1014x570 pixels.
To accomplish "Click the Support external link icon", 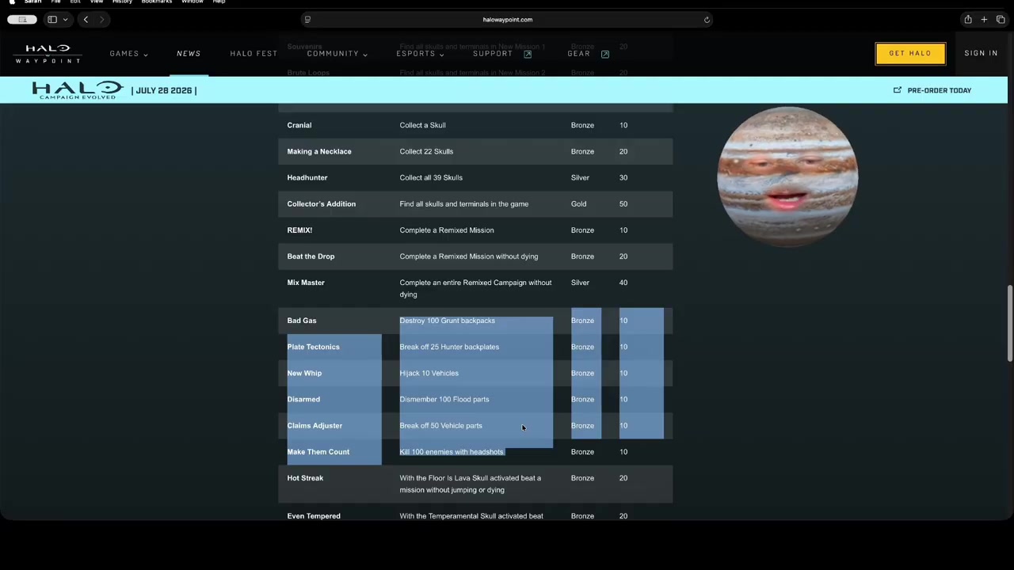I will point(528,54).
